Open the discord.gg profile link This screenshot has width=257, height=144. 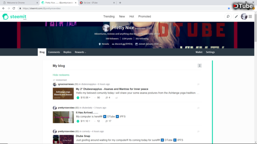click(124, 44)
